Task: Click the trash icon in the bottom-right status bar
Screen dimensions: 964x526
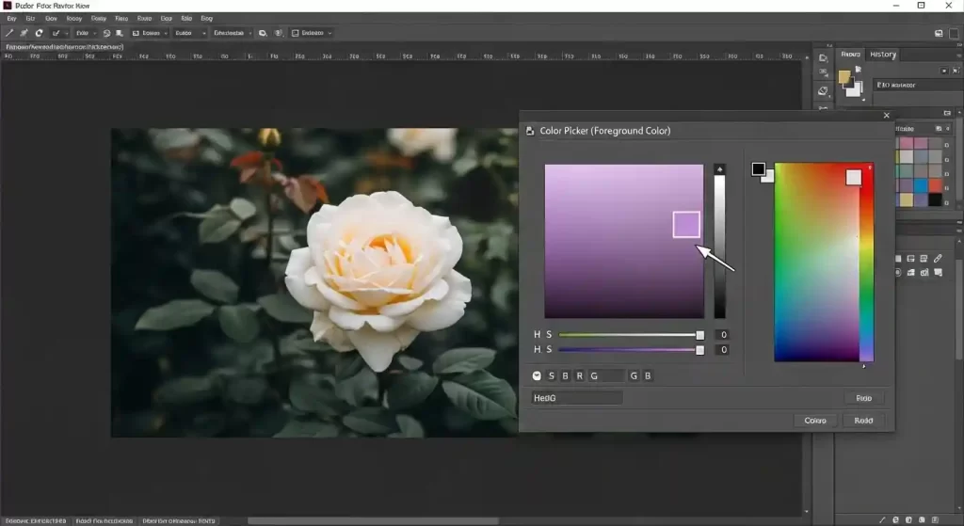Action: click(x=935, y=519)
